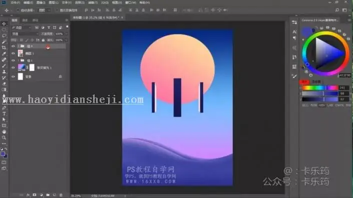Toggle Quick Mask mode icon below color swatches
Screen dimensions: 353x198
click(4, 162)
